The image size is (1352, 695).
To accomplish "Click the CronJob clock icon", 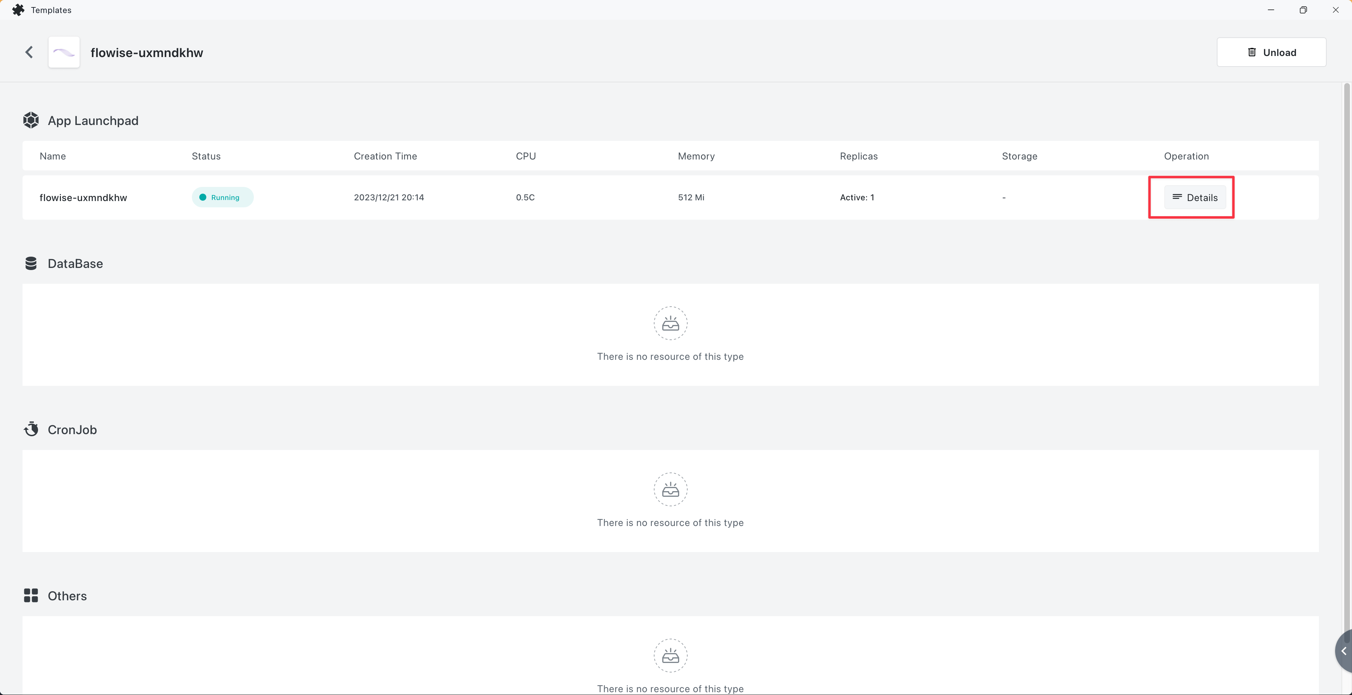I will click(31, 430).
